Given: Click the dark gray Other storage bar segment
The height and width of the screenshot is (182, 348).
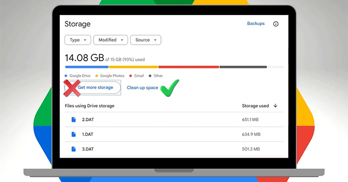Looking at the screenshot, I should [243, 67].
